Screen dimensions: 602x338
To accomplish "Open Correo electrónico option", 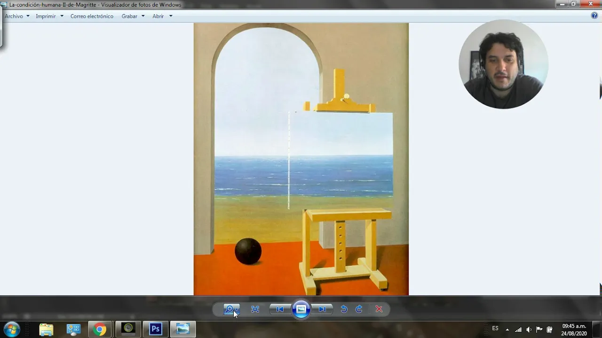I will [92, 16].
